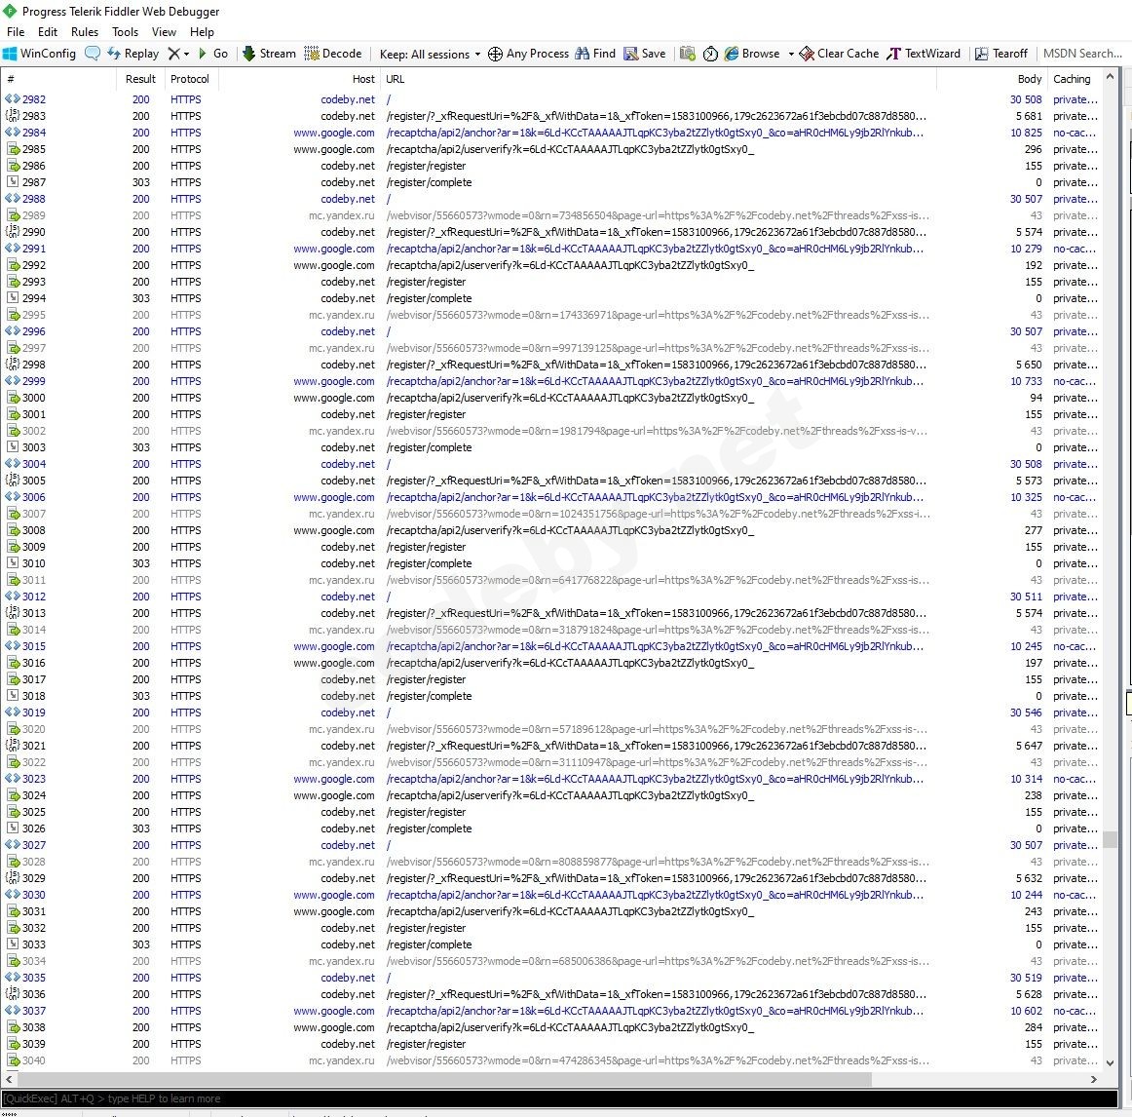Sort by the Caching column header
This screenshot has width=1132, height=1117.
1075,79
